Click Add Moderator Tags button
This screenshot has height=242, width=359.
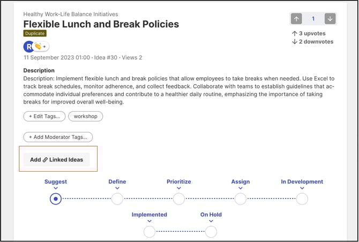click(x=58, y=137)
